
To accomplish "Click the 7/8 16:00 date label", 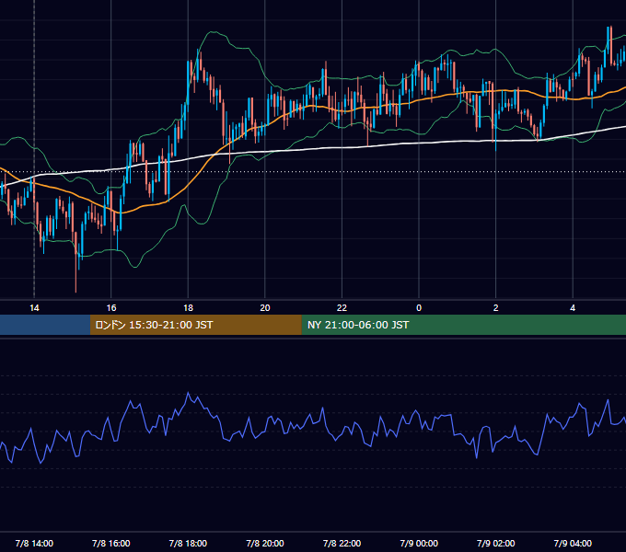I will pos(111,543).
